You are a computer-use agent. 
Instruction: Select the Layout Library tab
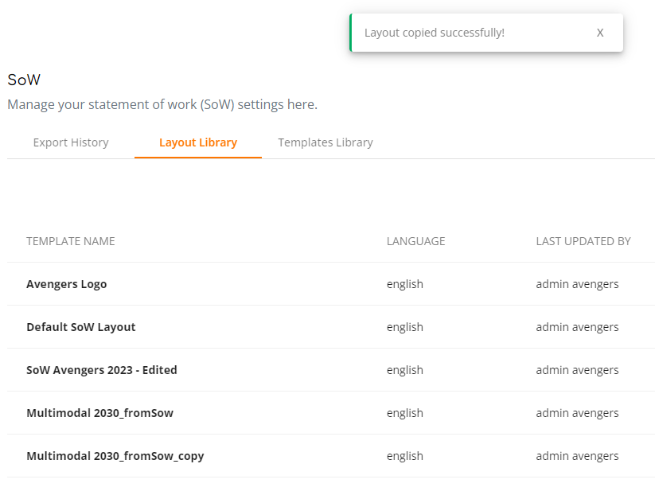198,142
